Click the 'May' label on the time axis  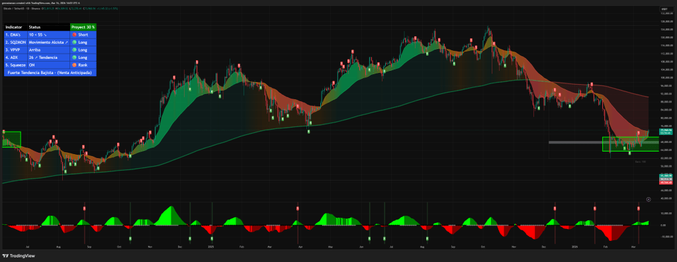point(330,247)
